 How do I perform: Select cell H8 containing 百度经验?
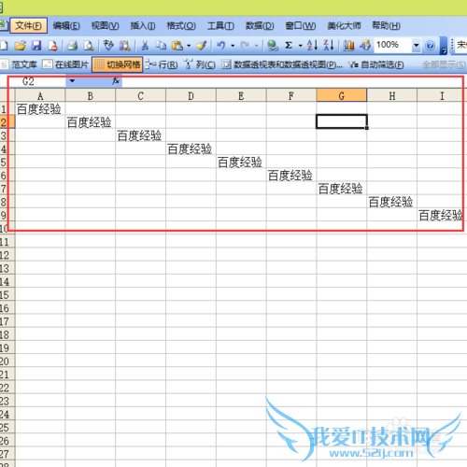point(391,202)
